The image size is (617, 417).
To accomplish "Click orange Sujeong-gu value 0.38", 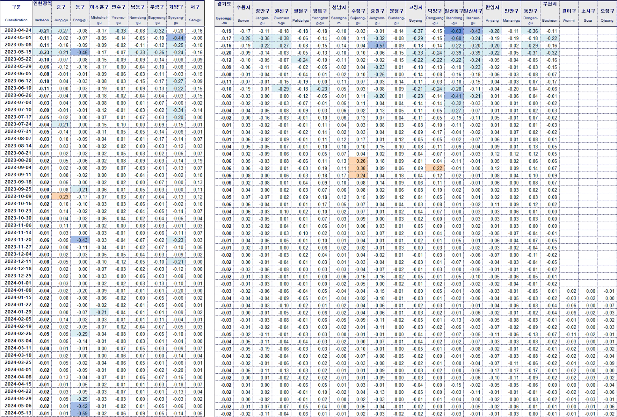I will pyautogui.click(x=358, y=168).
